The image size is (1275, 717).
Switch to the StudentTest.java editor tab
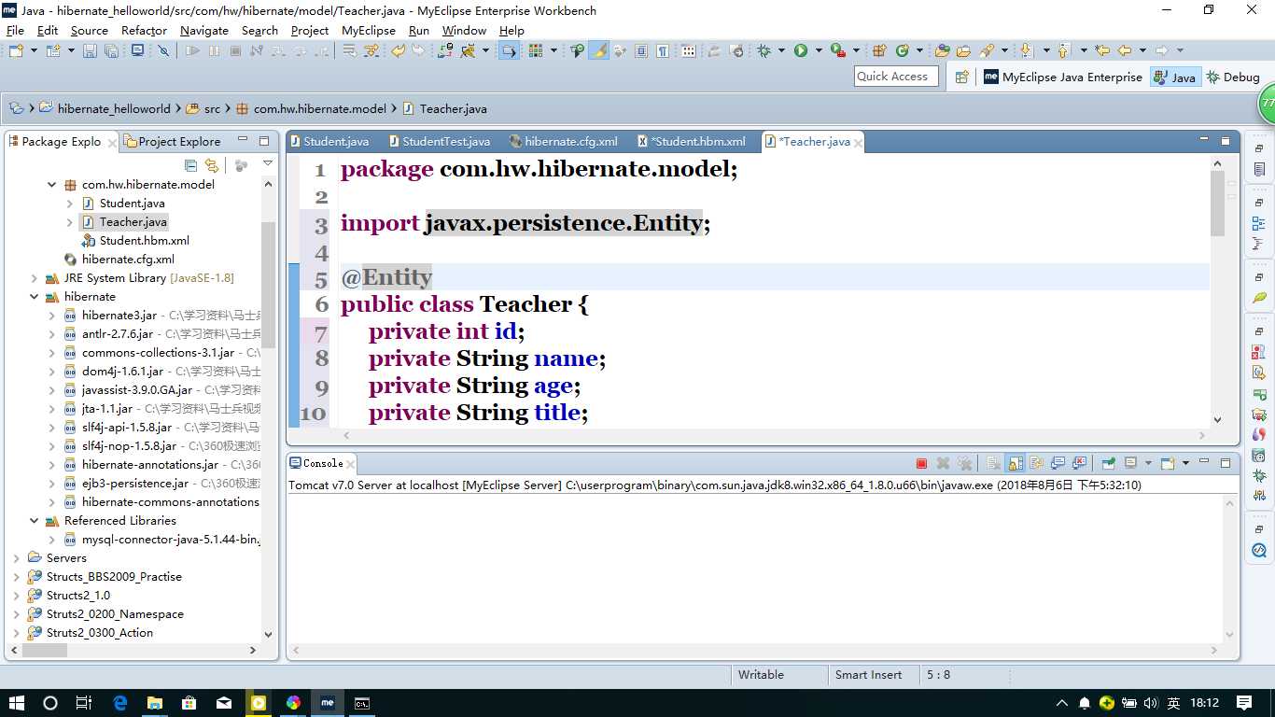(x=445, y=141)
